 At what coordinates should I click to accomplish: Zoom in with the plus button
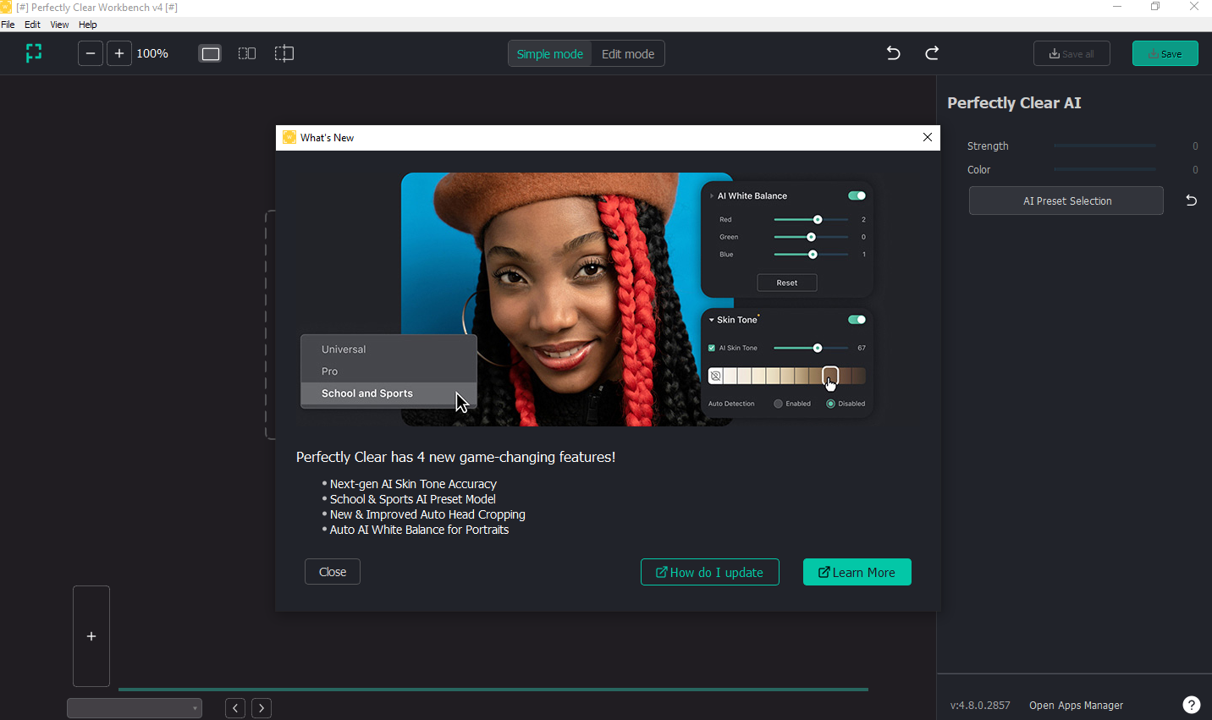(119, 53)
